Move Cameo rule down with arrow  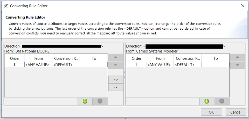point(237,65)
